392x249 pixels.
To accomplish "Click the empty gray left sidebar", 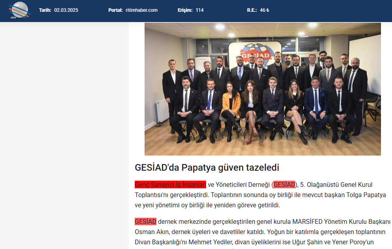I will click(x=64, y=135).
